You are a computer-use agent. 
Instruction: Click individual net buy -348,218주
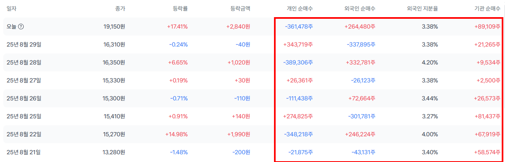[x=299, y=134]
